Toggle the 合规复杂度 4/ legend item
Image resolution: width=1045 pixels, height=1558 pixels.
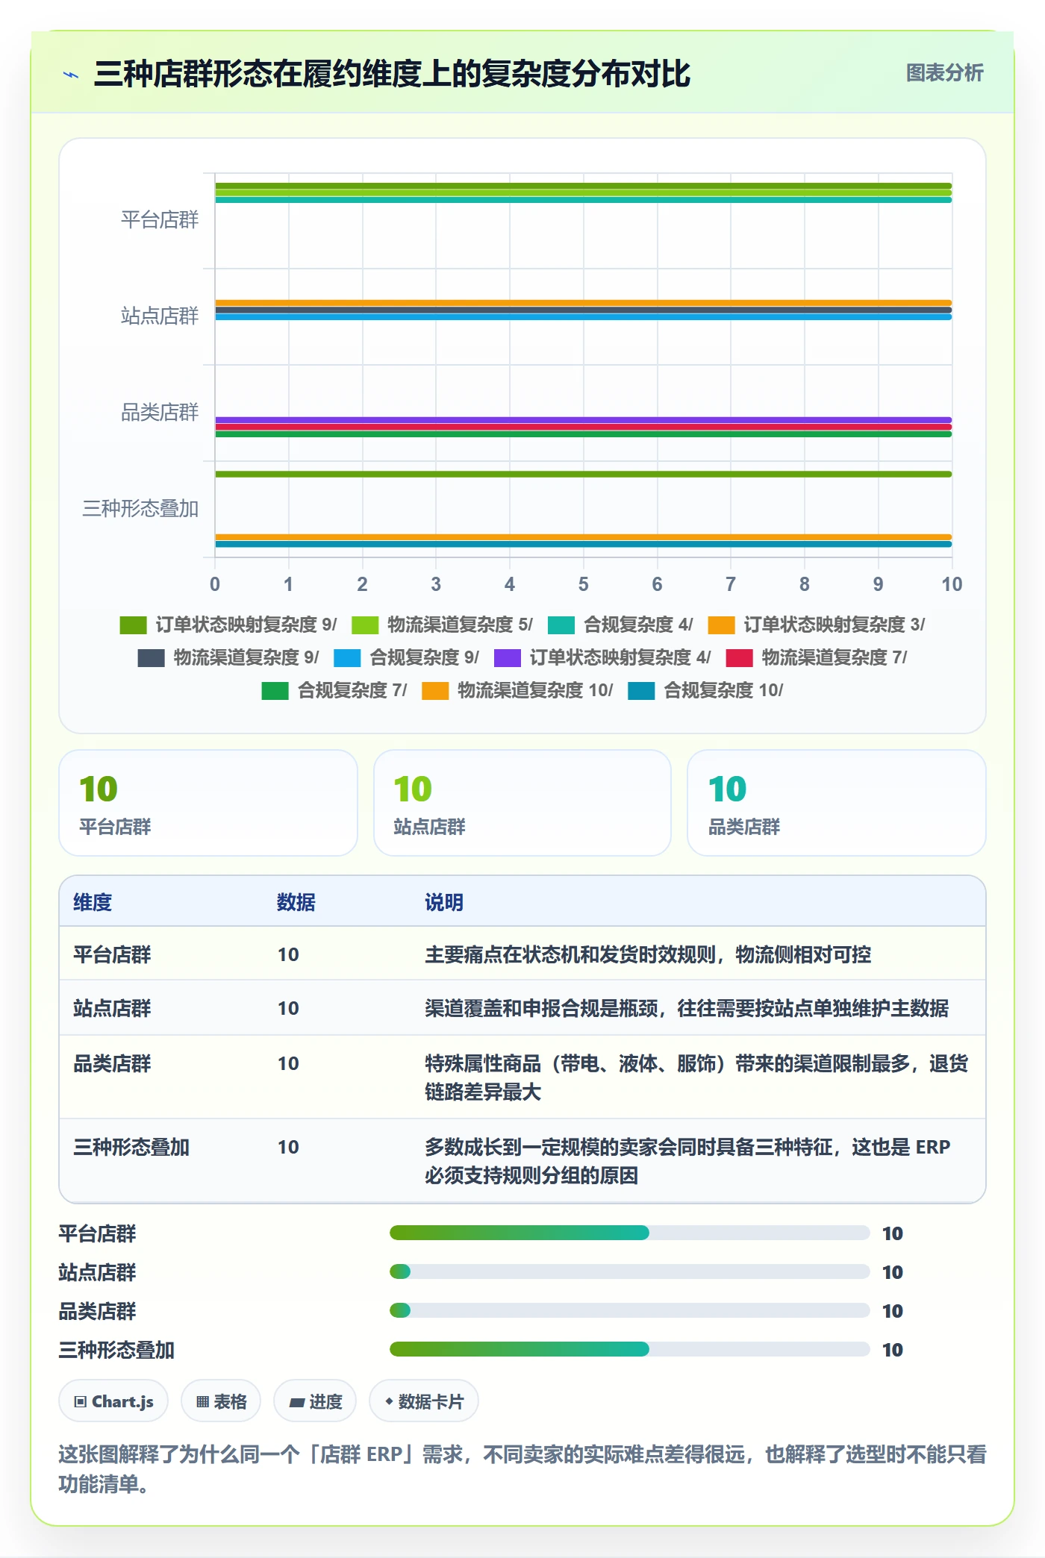pos(620,625)
